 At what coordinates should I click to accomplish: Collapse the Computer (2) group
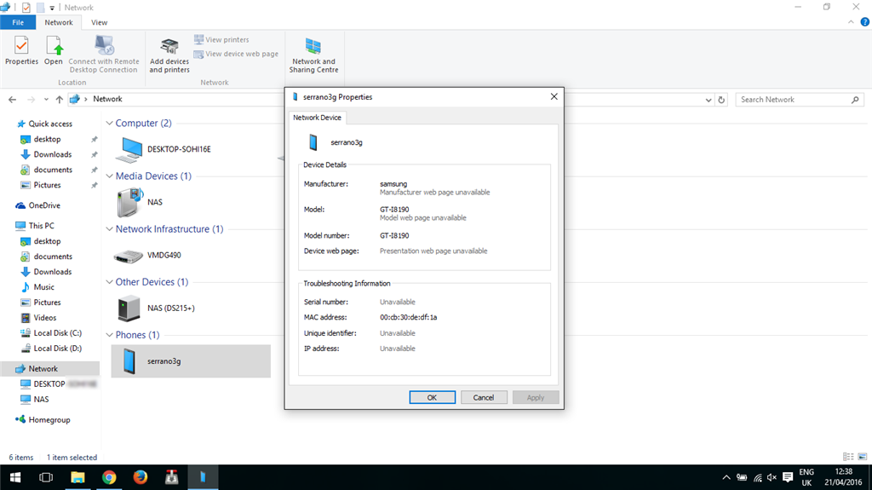point(110,123)
